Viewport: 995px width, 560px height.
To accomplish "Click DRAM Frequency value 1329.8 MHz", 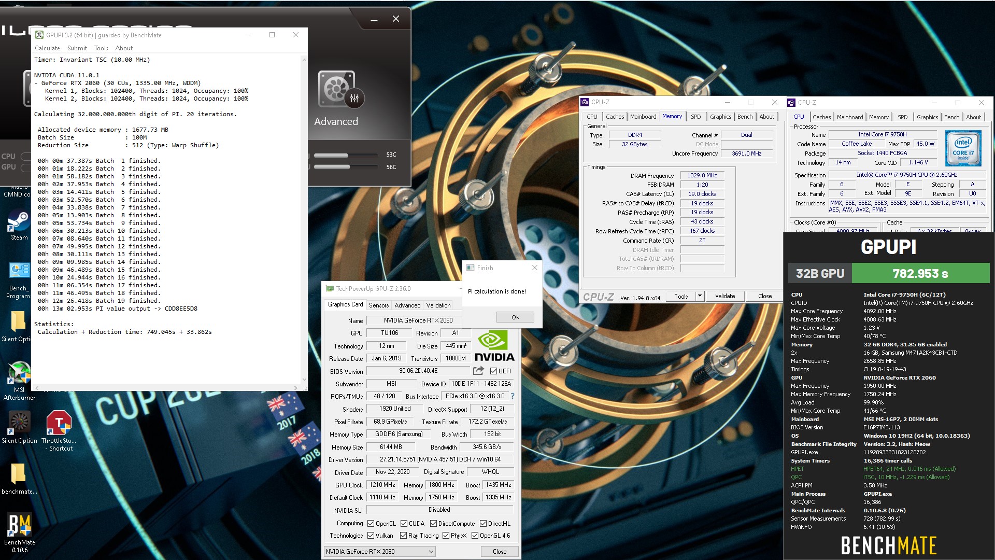I will tap(702, 176).
